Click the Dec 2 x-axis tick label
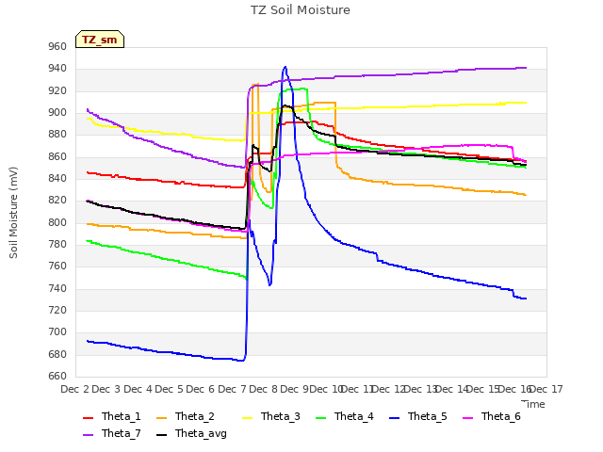Viewport: 603px width, 452px height. pyautogui.click(x=74, y=389)
